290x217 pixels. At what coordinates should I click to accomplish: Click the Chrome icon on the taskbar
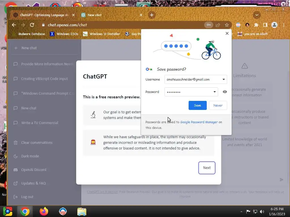click(x=25, y=211)
